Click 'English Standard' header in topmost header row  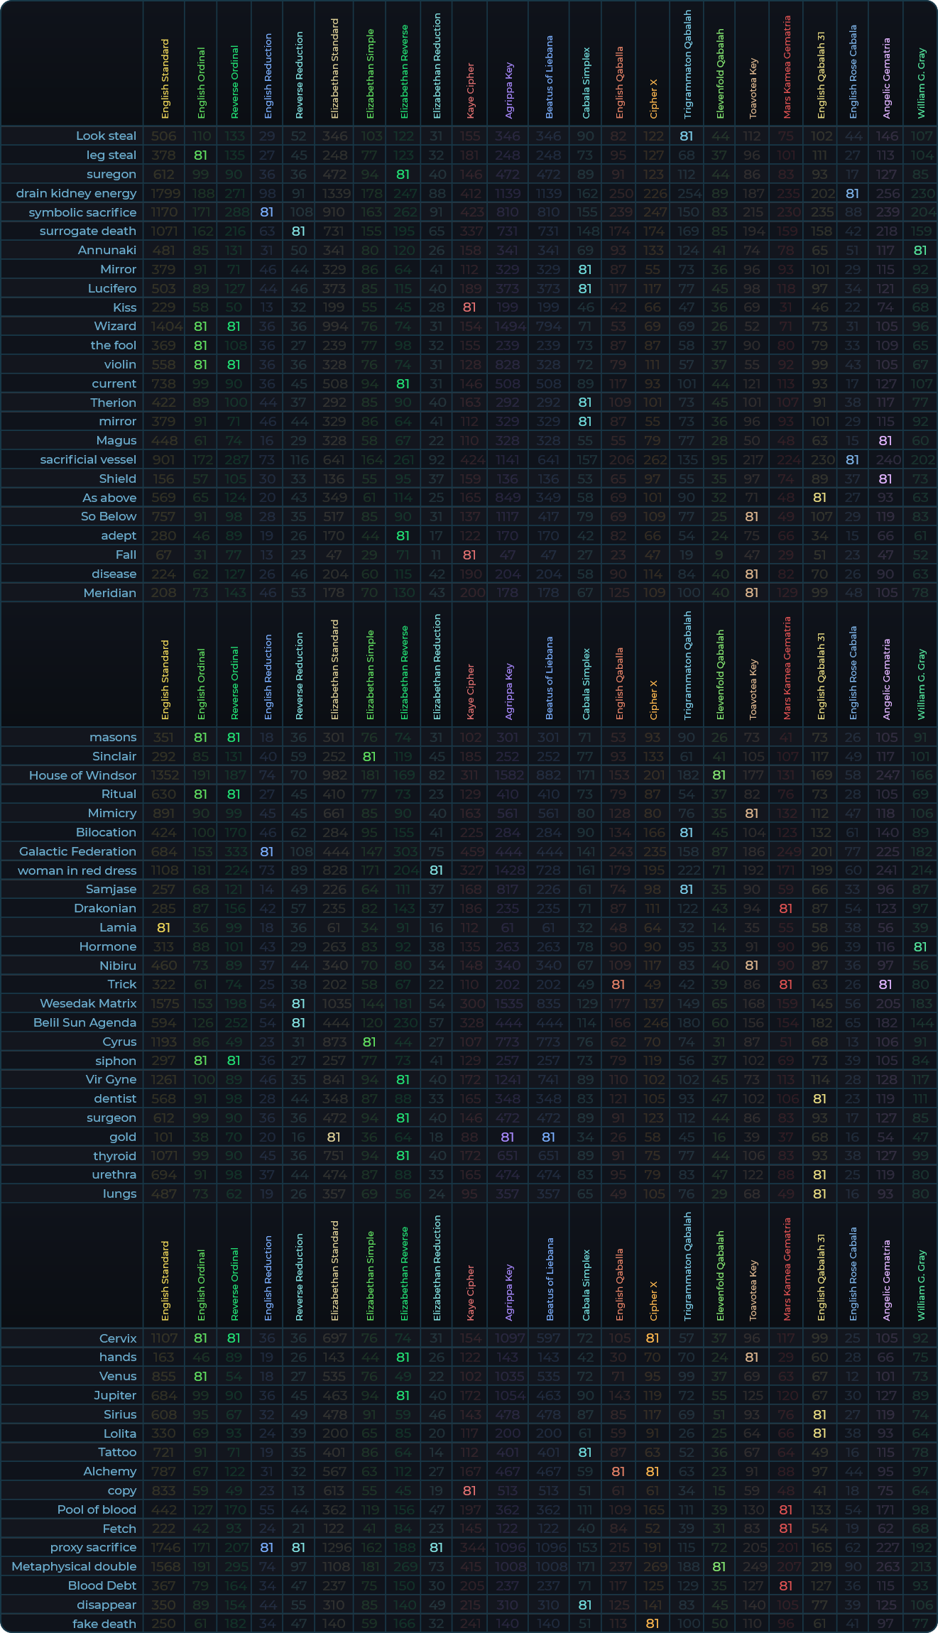tap(165, 78)
